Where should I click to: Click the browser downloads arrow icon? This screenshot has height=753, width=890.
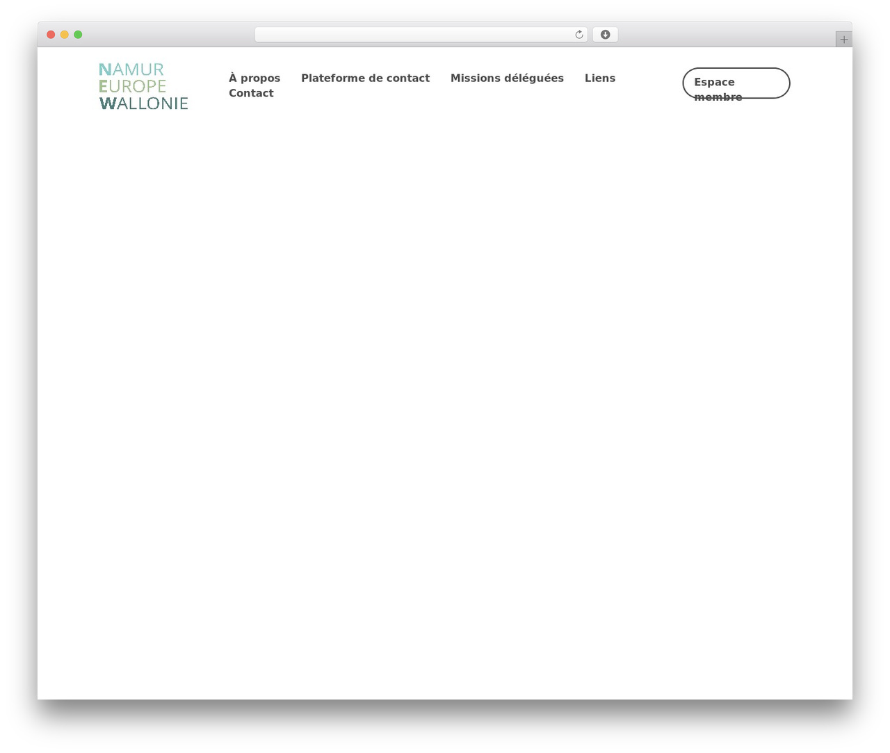[605, 35]
